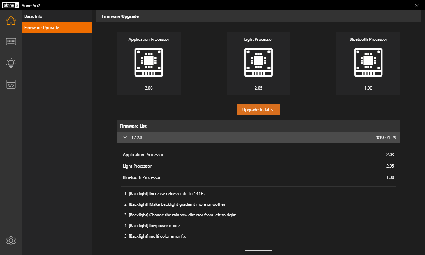Click the Application Processor chip icon

[149, 62]
